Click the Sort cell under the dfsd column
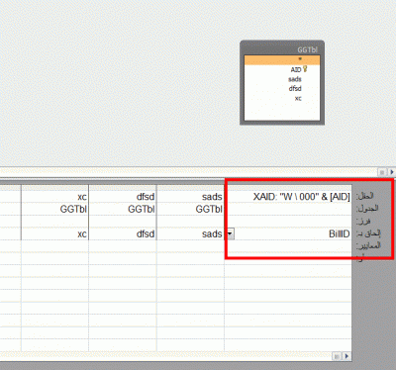396x370 pixels. point(123,222)
